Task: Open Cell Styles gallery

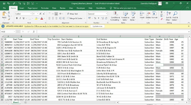Action: 133,16
